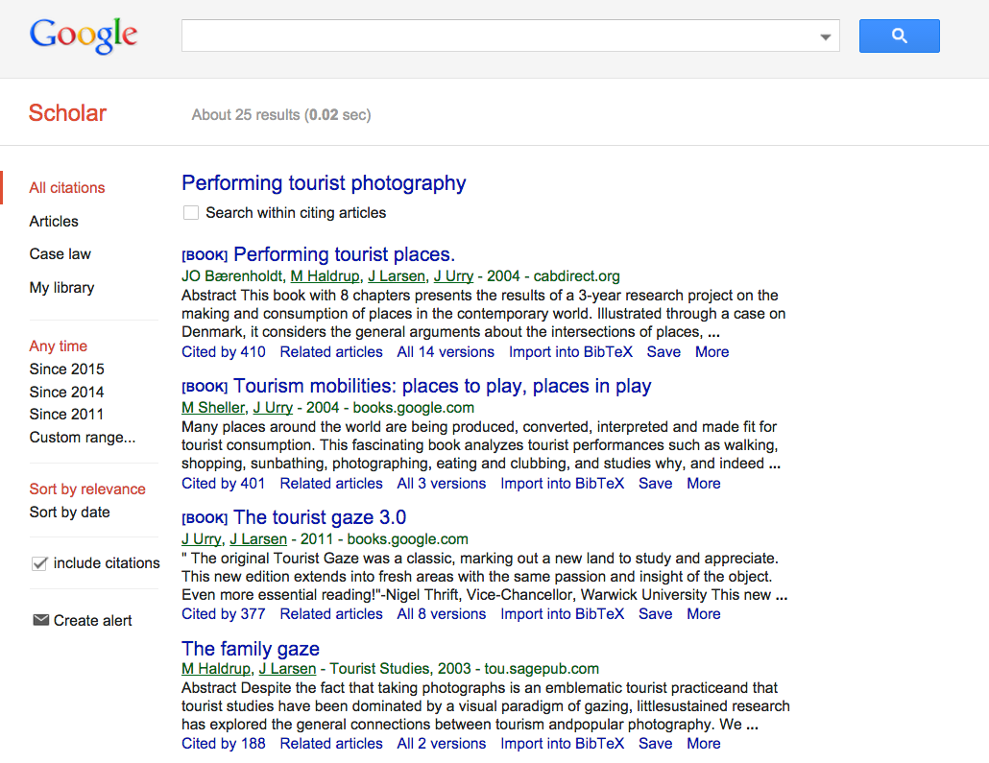989x763 pixels.
Task: Import The tourist gaze 3.0 into BibTeX
Action: pyautogui.click(x=562, y=613)
